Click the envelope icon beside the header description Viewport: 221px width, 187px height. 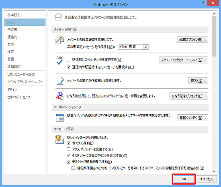pos(59,17)
